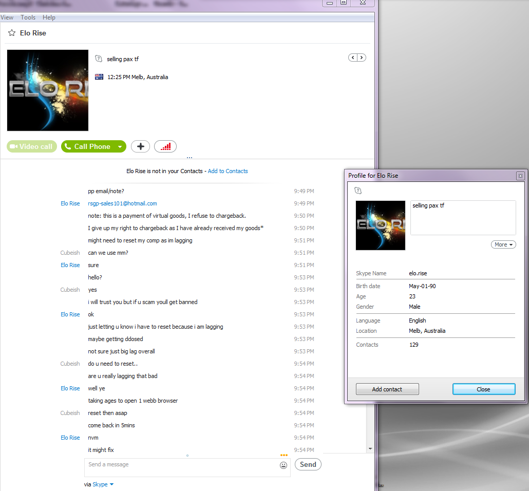Image resolution: width=529 pixels, height=491 pixels.
Task: Check call quality info signal bars
Action: [165, 146]
